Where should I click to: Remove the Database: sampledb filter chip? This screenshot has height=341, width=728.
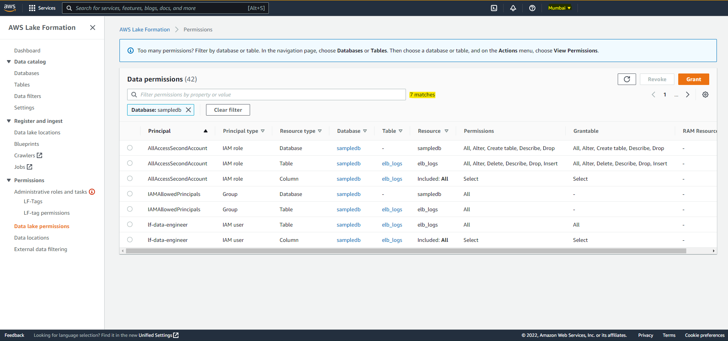(x=188, y=110)
